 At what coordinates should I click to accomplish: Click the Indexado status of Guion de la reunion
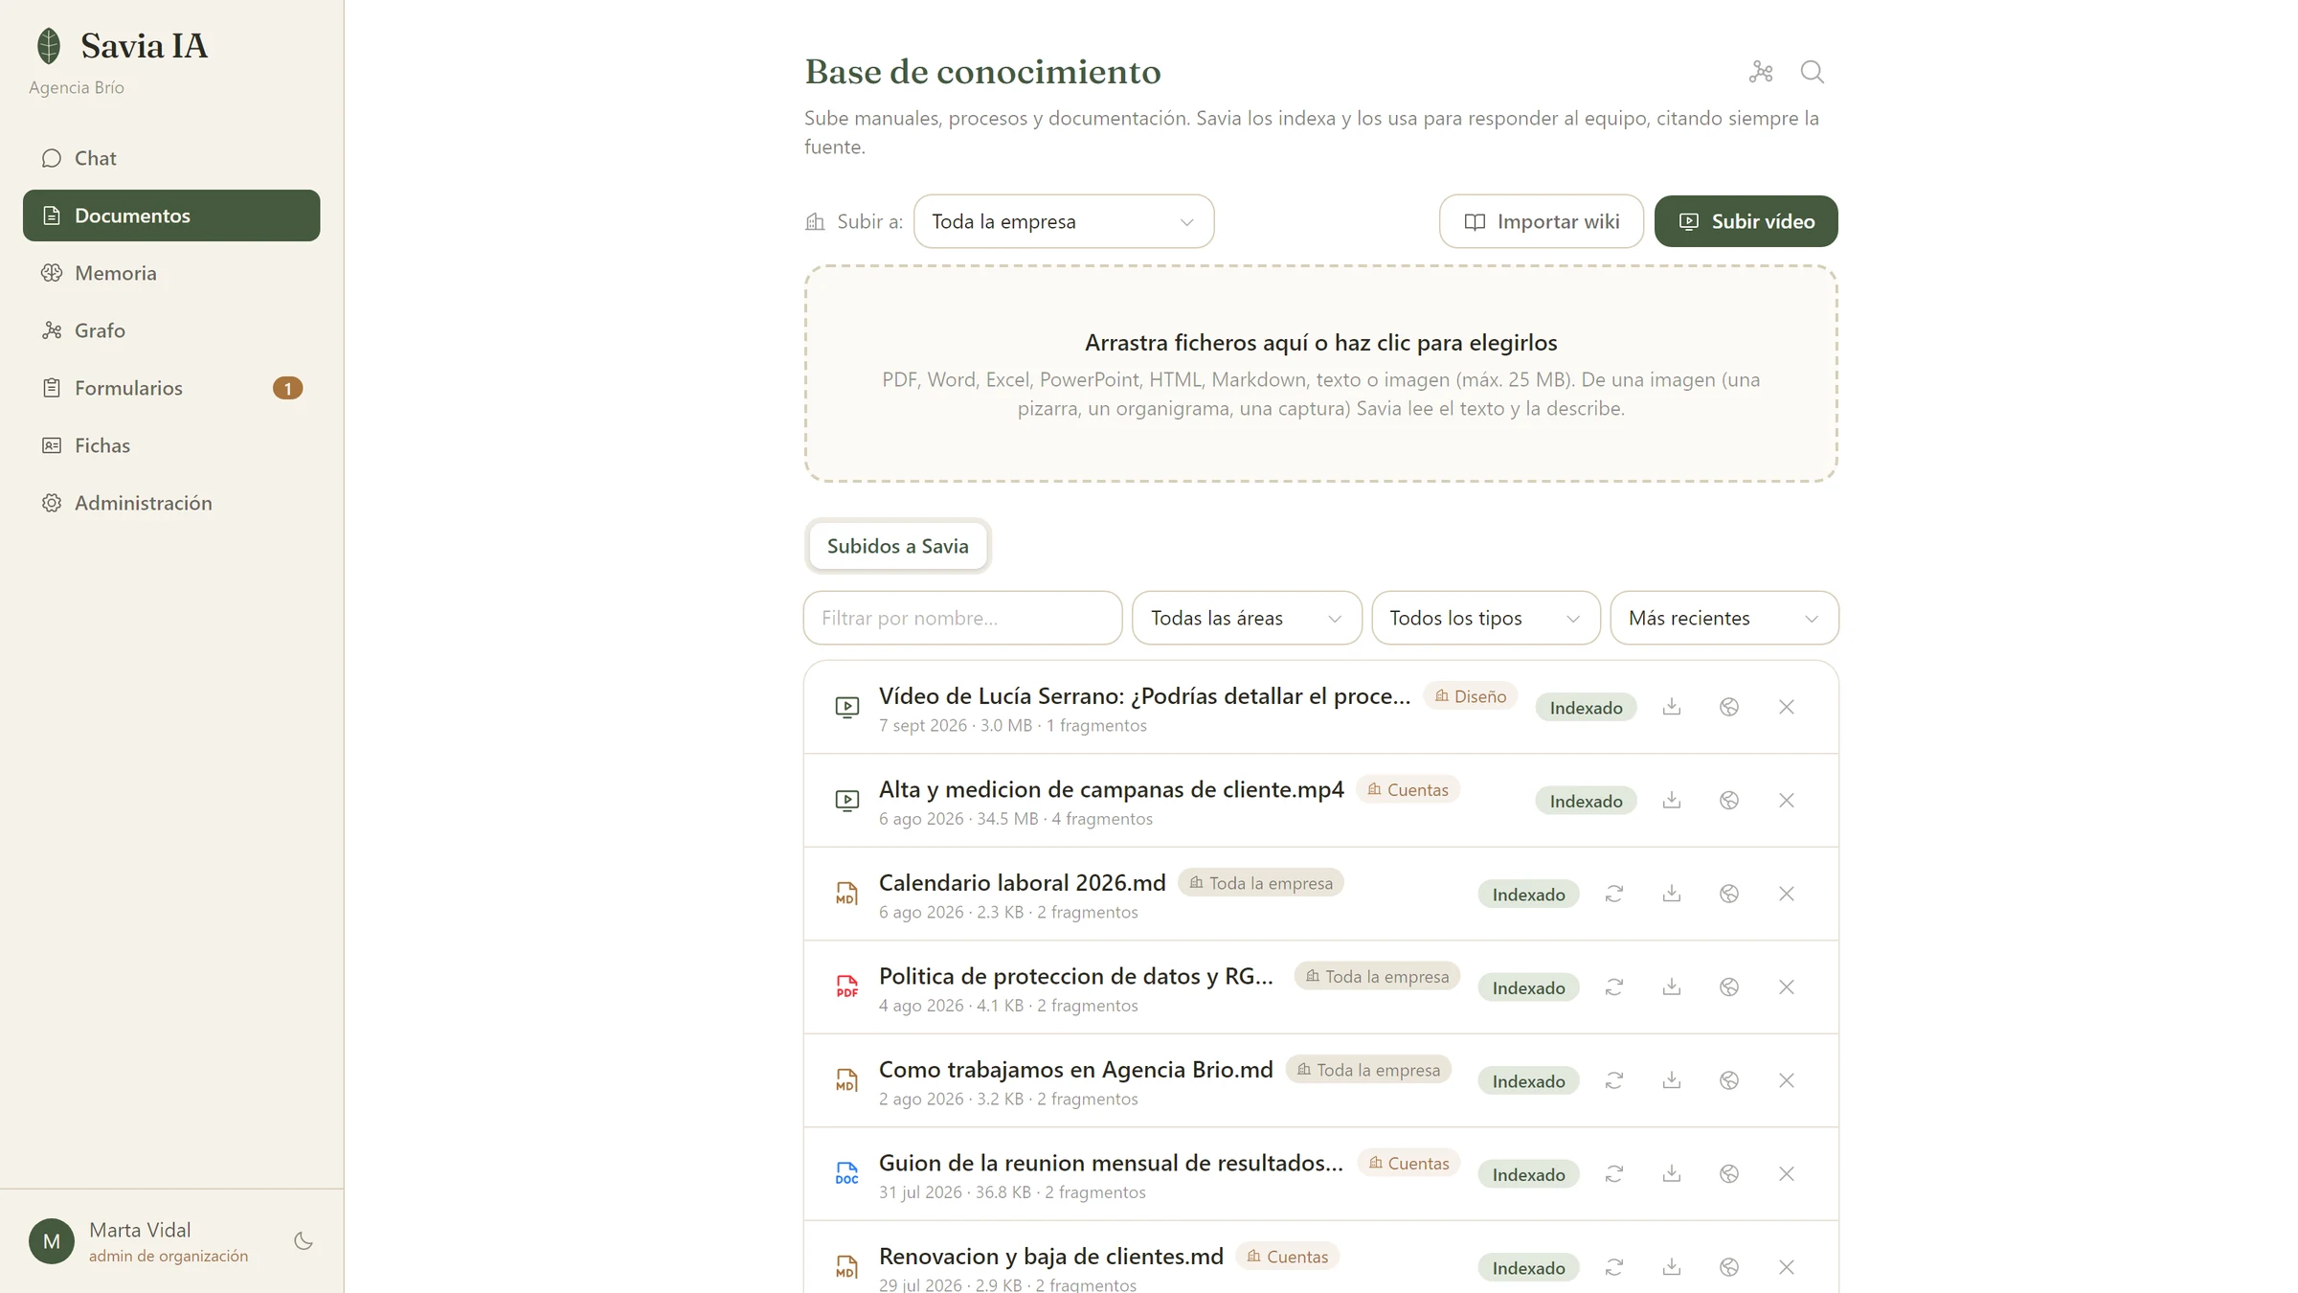(x=1528, y=1175)
